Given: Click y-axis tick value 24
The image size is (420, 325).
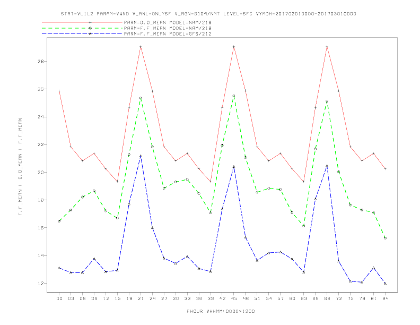Looking at the screenshot, I should tap(41, 117).
